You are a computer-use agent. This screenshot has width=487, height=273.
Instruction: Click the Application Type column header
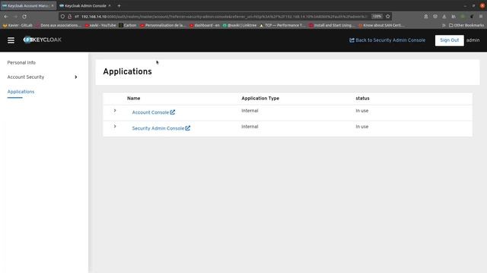[x=260, y=98]
